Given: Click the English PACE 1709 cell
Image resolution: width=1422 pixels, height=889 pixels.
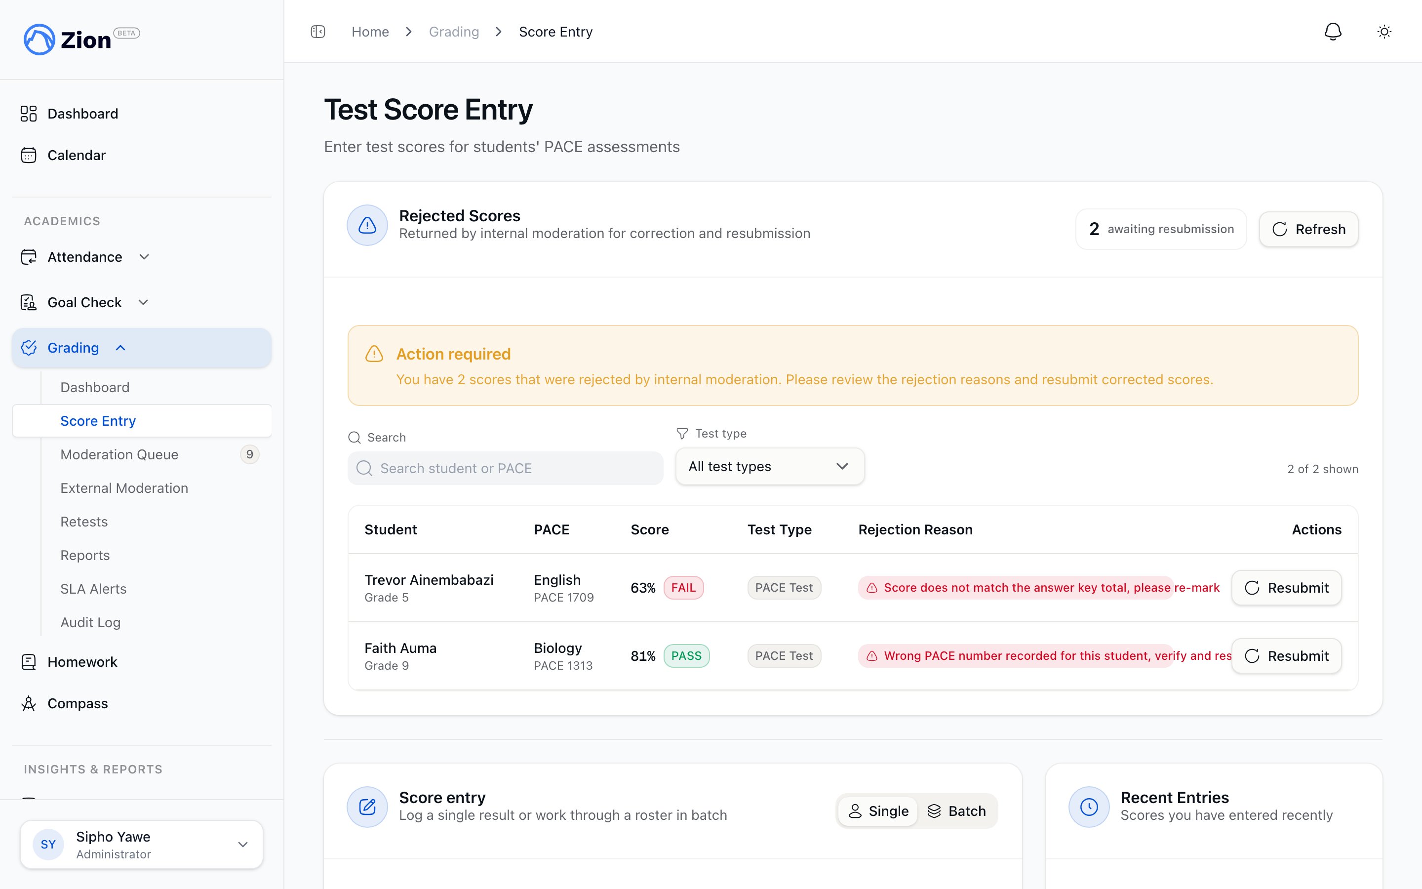Looking at the screenshot, I should pyautogui.click(x=563, y=588).
